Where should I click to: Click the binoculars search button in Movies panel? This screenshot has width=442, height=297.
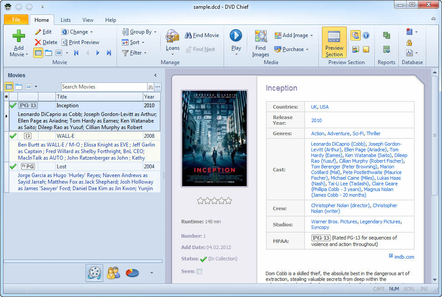(151, 87)
